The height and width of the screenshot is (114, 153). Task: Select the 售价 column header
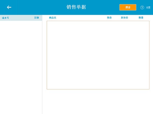point(109,18)
